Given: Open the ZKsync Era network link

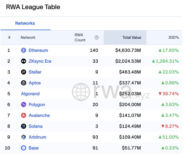Looking at the screenshot, I should (x=40, y=61).
